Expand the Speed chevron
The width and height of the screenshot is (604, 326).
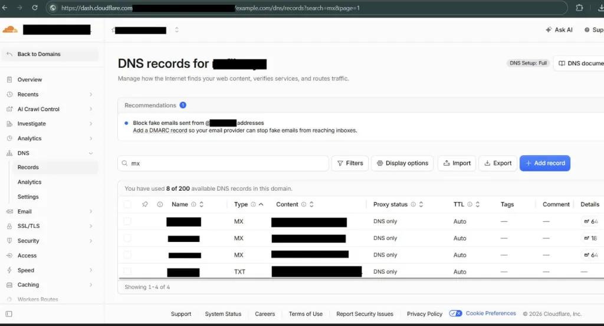coord(91,270)
